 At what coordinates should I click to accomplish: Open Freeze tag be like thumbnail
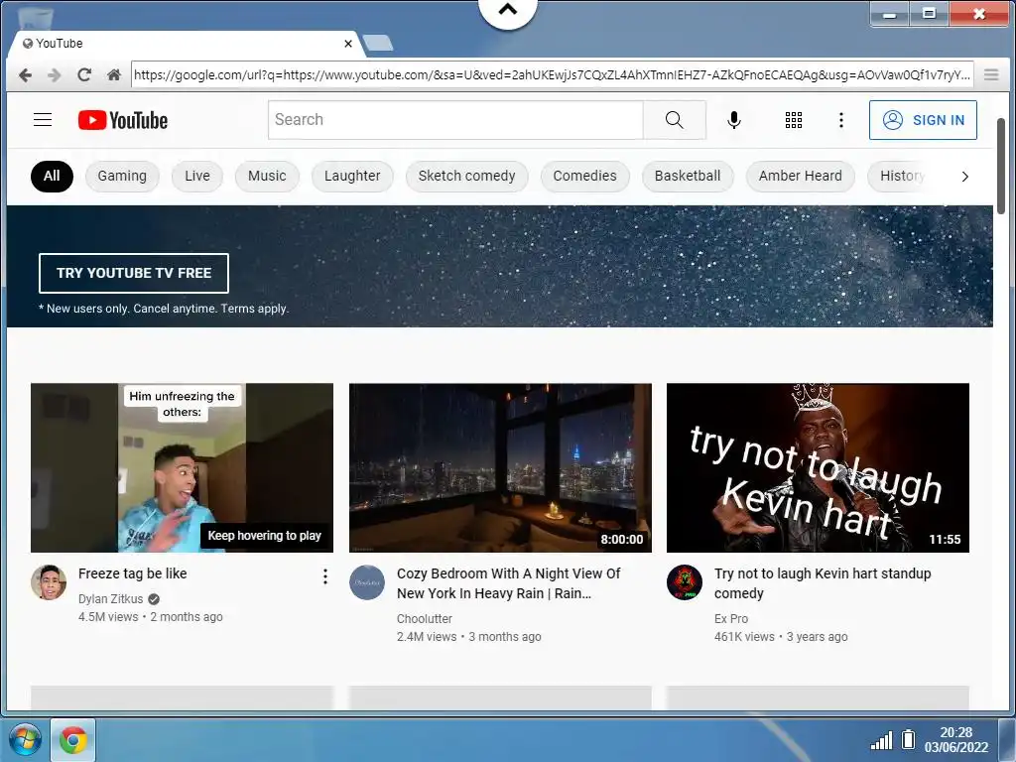(183, 468)
